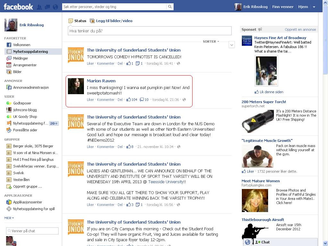Open Bilder in sidebar
328x246 pixels.
(x=17, y=71)
